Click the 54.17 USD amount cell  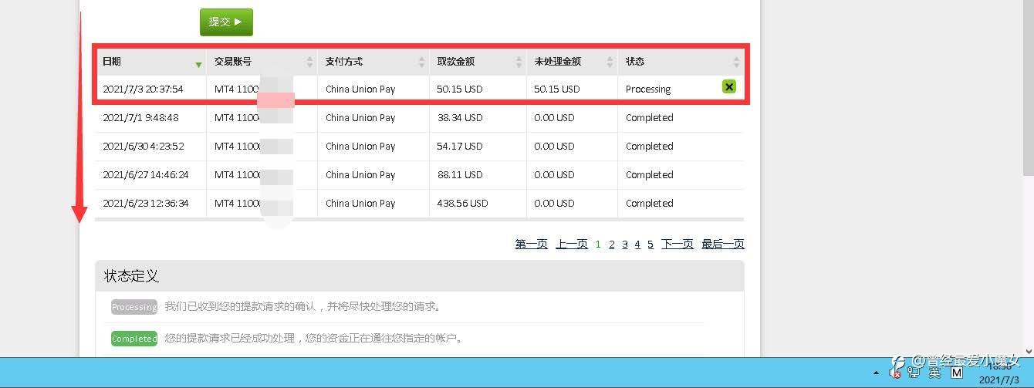(x=460, y=146)
